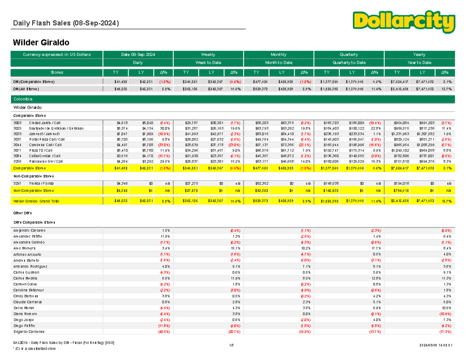The width and height of the screenshot is (466, 360).
Task: Select the 'Quarterly to Date' sub-header
Action: pos(349,63)
